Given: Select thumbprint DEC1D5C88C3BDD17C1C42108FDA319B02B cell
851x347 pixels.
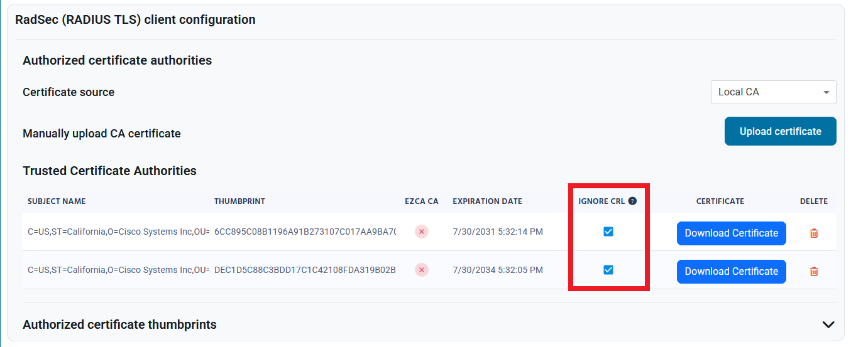Looking at the screenshot, I should pos(305,270).
